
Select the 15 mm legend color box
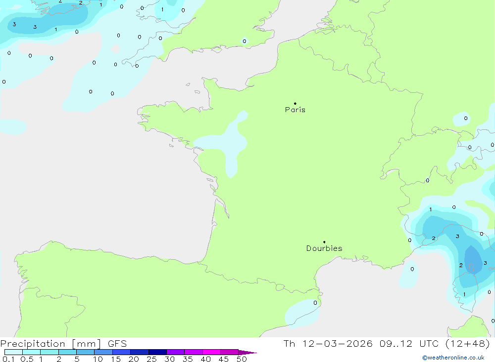tap(122, 352)
